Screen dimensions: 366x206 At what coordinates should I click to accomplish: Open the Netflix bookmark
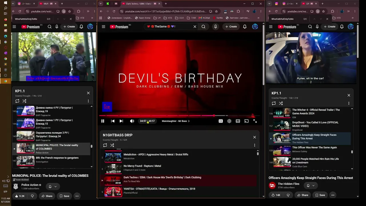click(x=218, y=18)
